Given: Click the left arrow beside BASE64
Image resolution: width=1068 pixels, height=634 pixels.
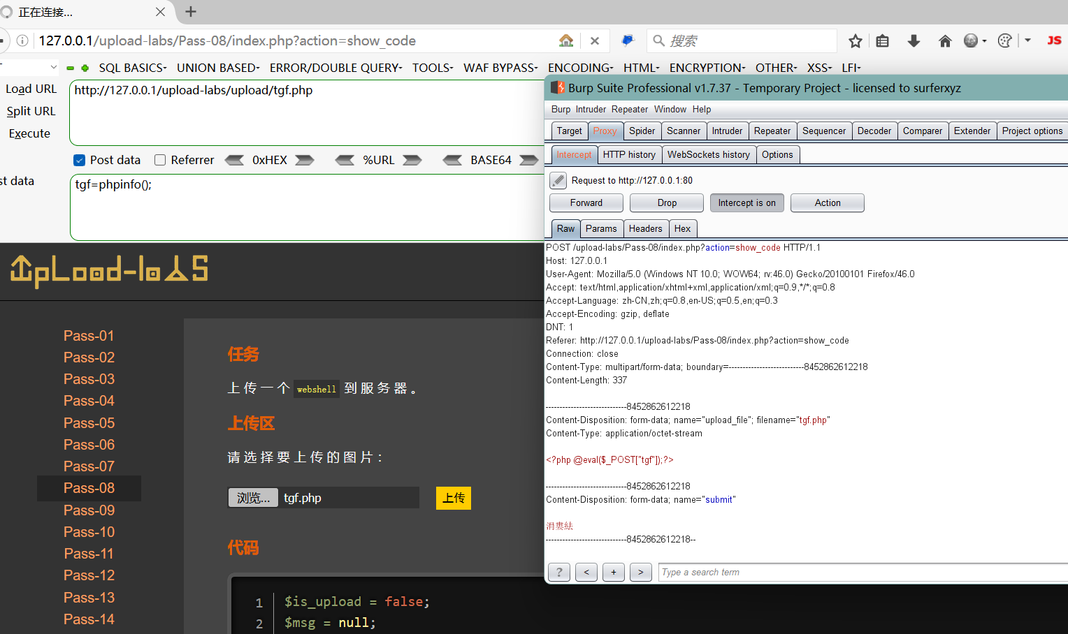Looking at the screenshot, I should pyautogui.click(x=453, y=160).
